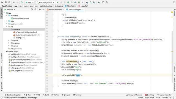Open Project panel settings gear
The width and height of the screenshot is (176, 99).
(40, 9)
